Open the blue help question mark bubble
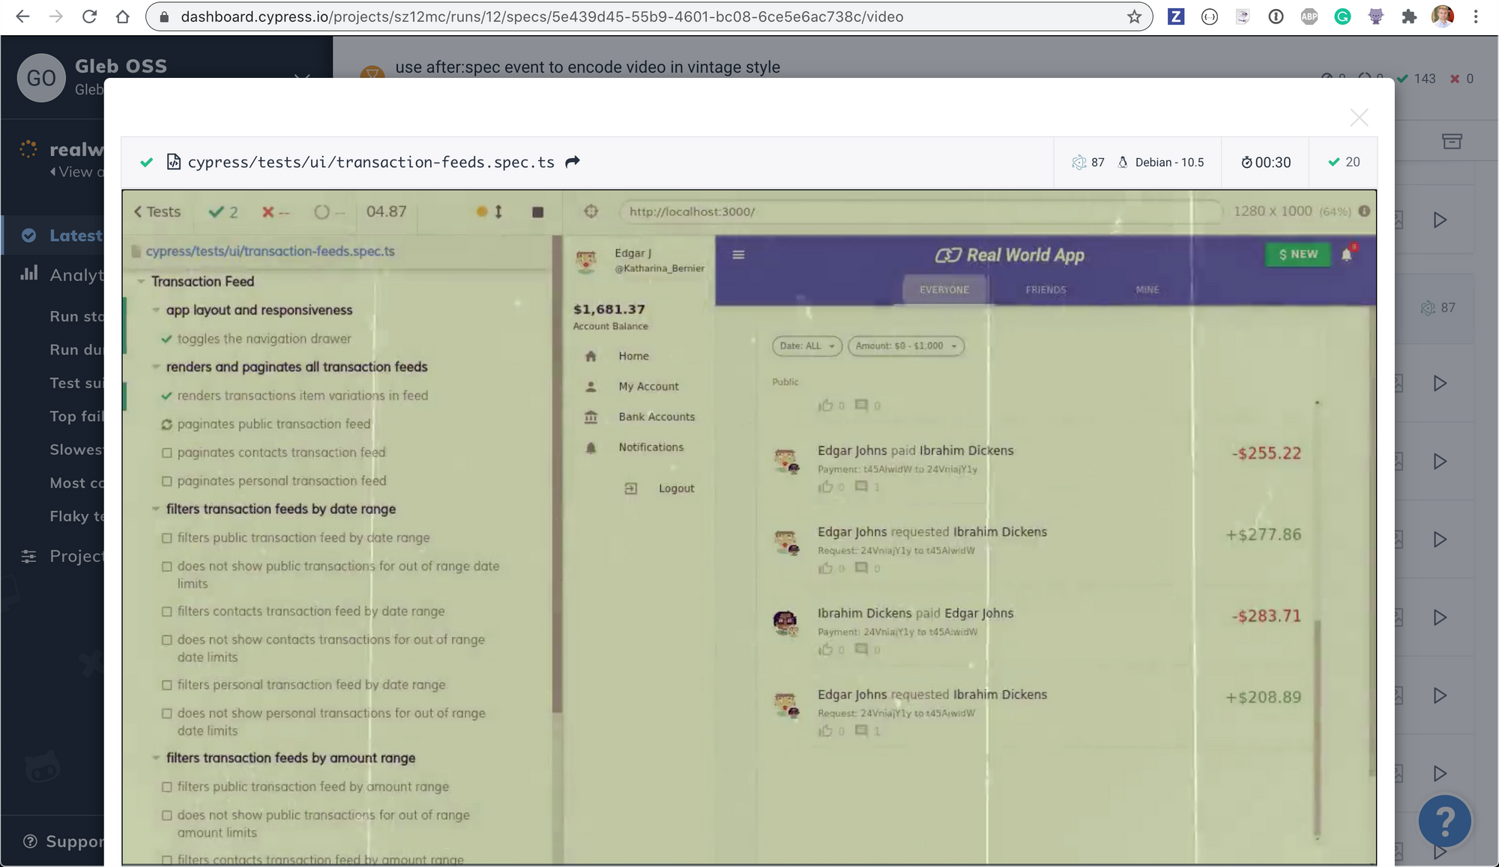Image resolution: width=1499 pixels, height=867 pixels. point(1444,821)
